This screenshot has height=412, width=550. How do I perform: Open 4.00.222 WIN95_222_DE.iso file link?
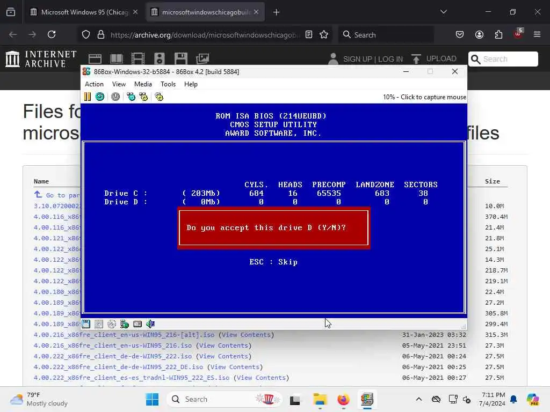click(118, 367)
